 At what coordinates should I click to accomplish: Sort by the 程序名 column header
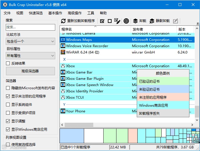point(95,29)
